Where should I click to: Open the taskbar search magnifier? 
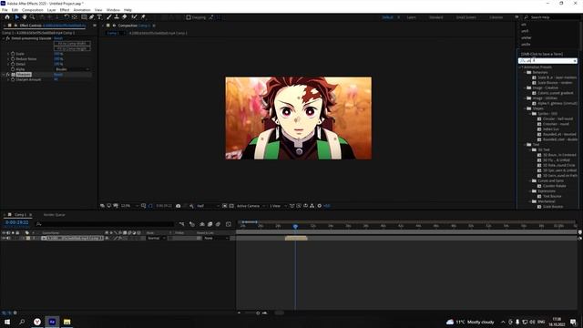tap(22, 322)
